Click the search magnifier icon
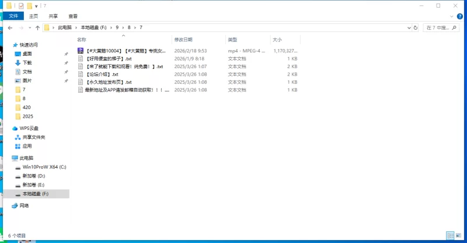Image resolution: width=467 pixels, height=243 pixels. 454,27
